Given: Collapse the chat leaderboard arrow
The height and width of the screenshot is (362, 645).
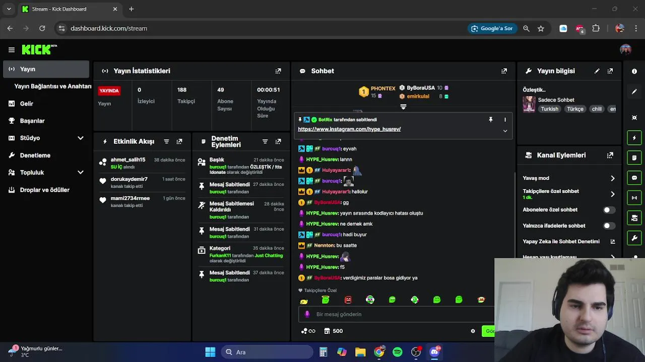Looking at the screenshot, I should coord(403,107).
